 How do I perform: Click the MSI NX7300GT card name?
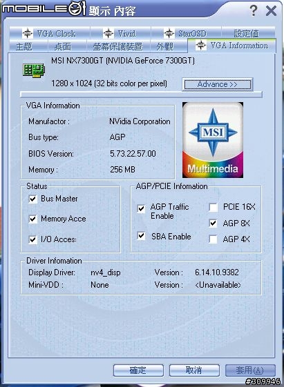tap(123, 61)
